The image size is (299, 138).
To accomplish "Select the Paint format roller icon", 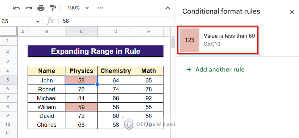I will [x=53, y=8].
